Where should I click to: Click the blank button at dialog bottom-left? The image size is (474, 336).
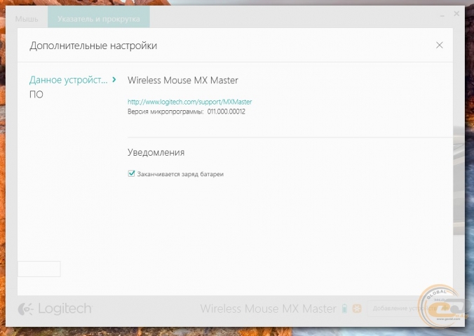(39, 269)
